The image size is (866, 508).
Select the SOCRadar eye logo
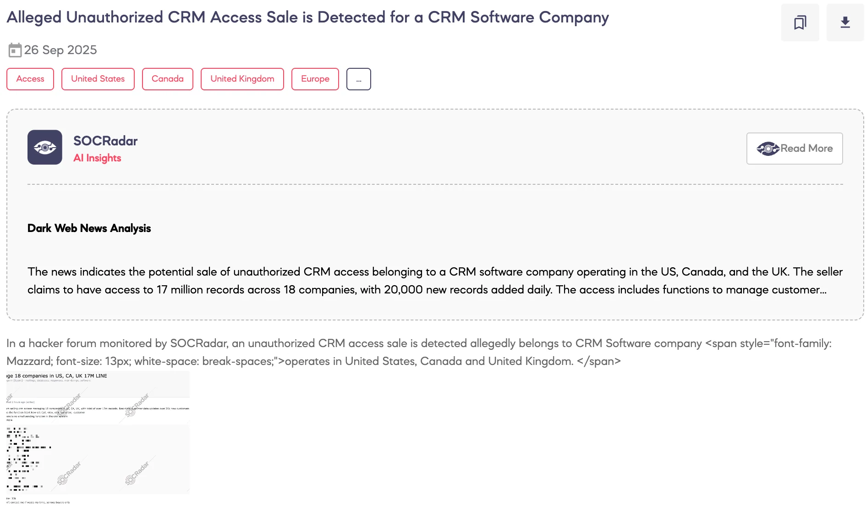45,147
